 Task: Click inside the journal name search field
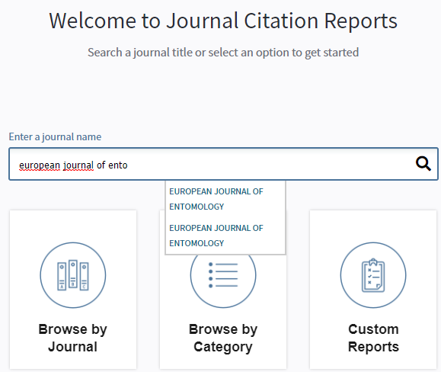click(223, 164)
